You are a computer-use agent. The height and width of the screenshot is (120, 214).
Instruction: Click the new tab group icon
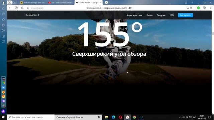14,2
